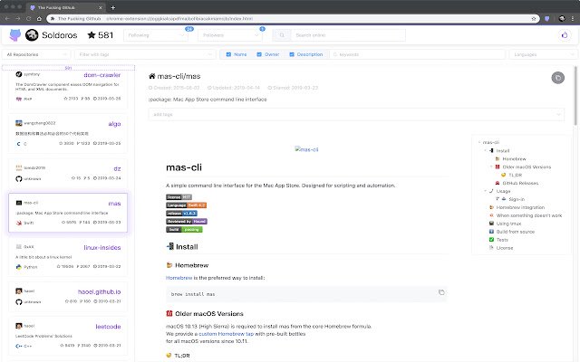The height and width of the screenshot is (362, 580).
Task: Jump to Sign-in in the outline
Action: coord(517,199)
